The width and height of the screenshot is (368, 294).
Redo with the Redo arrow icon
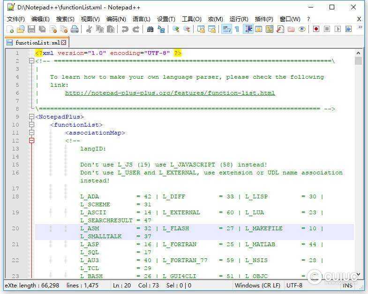click(135, 29)
